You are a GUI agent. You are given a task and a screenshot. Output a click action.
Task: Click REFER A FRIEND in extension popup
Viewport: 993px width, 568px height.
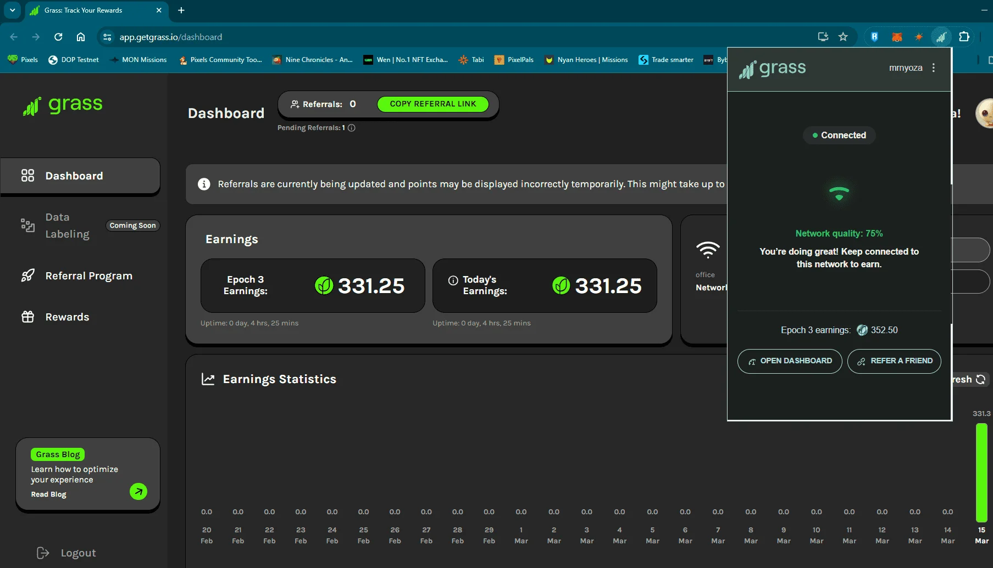[894, 361]
